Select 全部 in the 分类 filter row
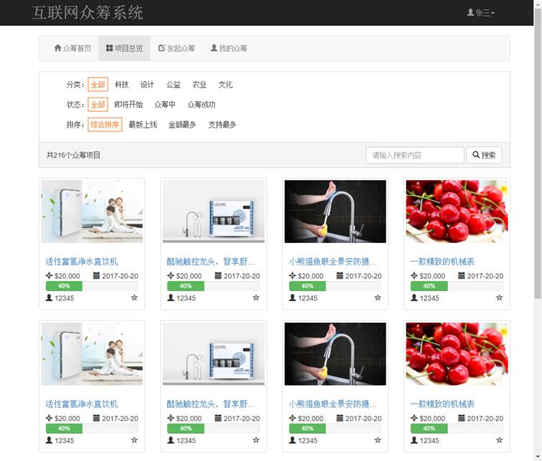Image resolution: width=542 pixels, height=461 pixels. (x=98, y=85)
